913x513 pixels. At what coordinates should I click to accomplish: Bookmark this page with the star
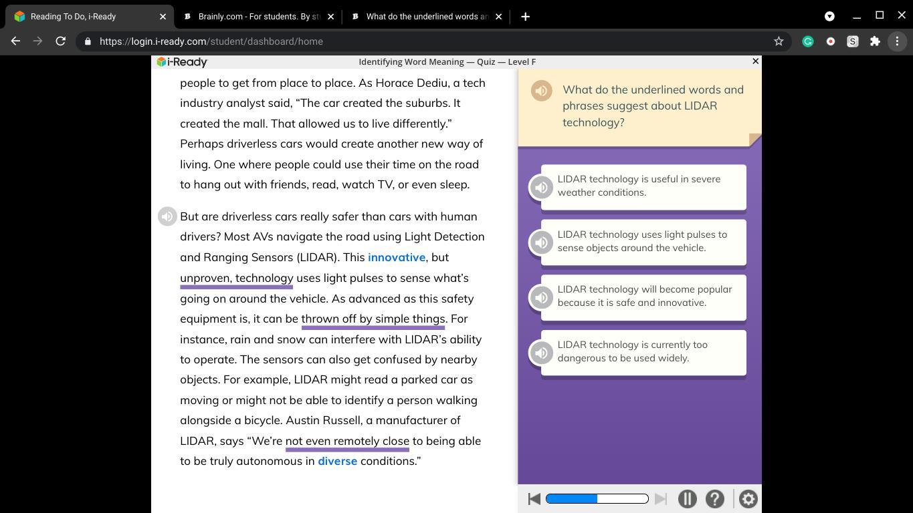[779, 41]
